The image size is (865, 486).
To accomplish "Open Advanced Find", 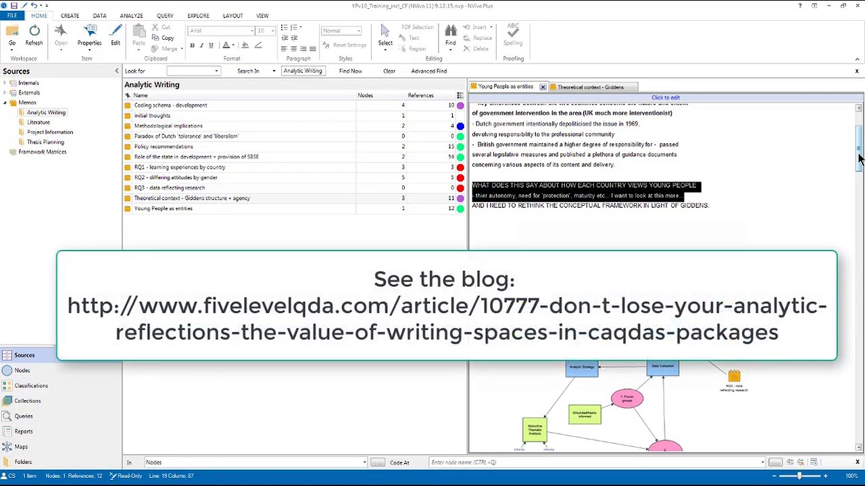I will 428,71.
